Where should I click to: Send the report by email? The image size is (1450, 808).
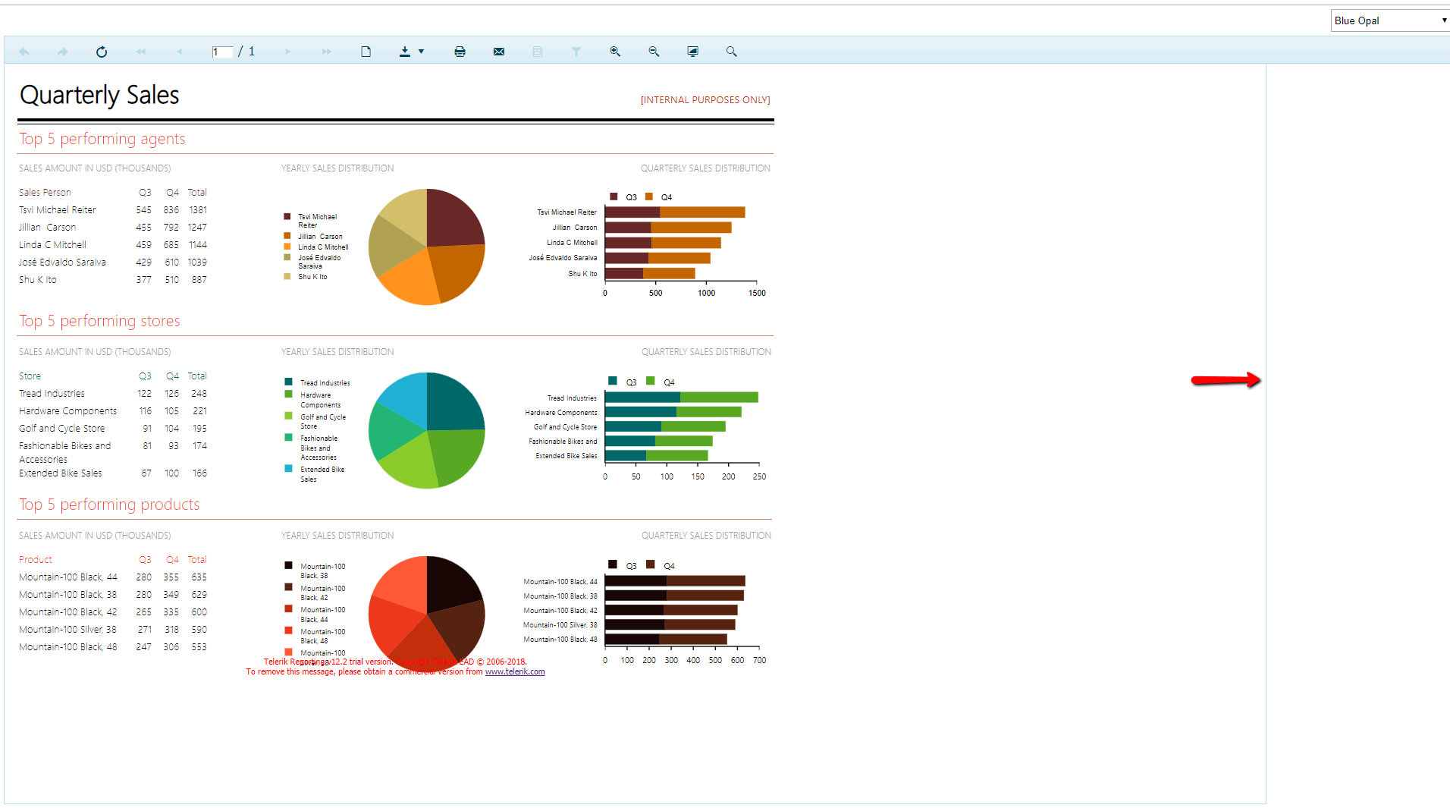click(x=499, y=52)
